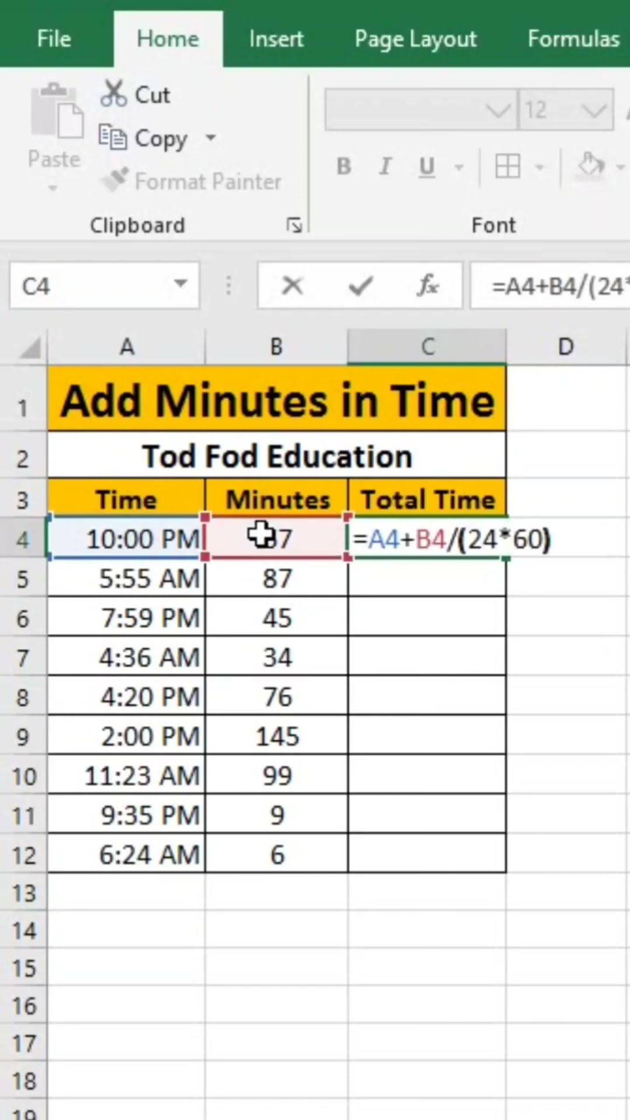Click the Cut scissors icon
The image size is (630, 1120).
(113, 93)
